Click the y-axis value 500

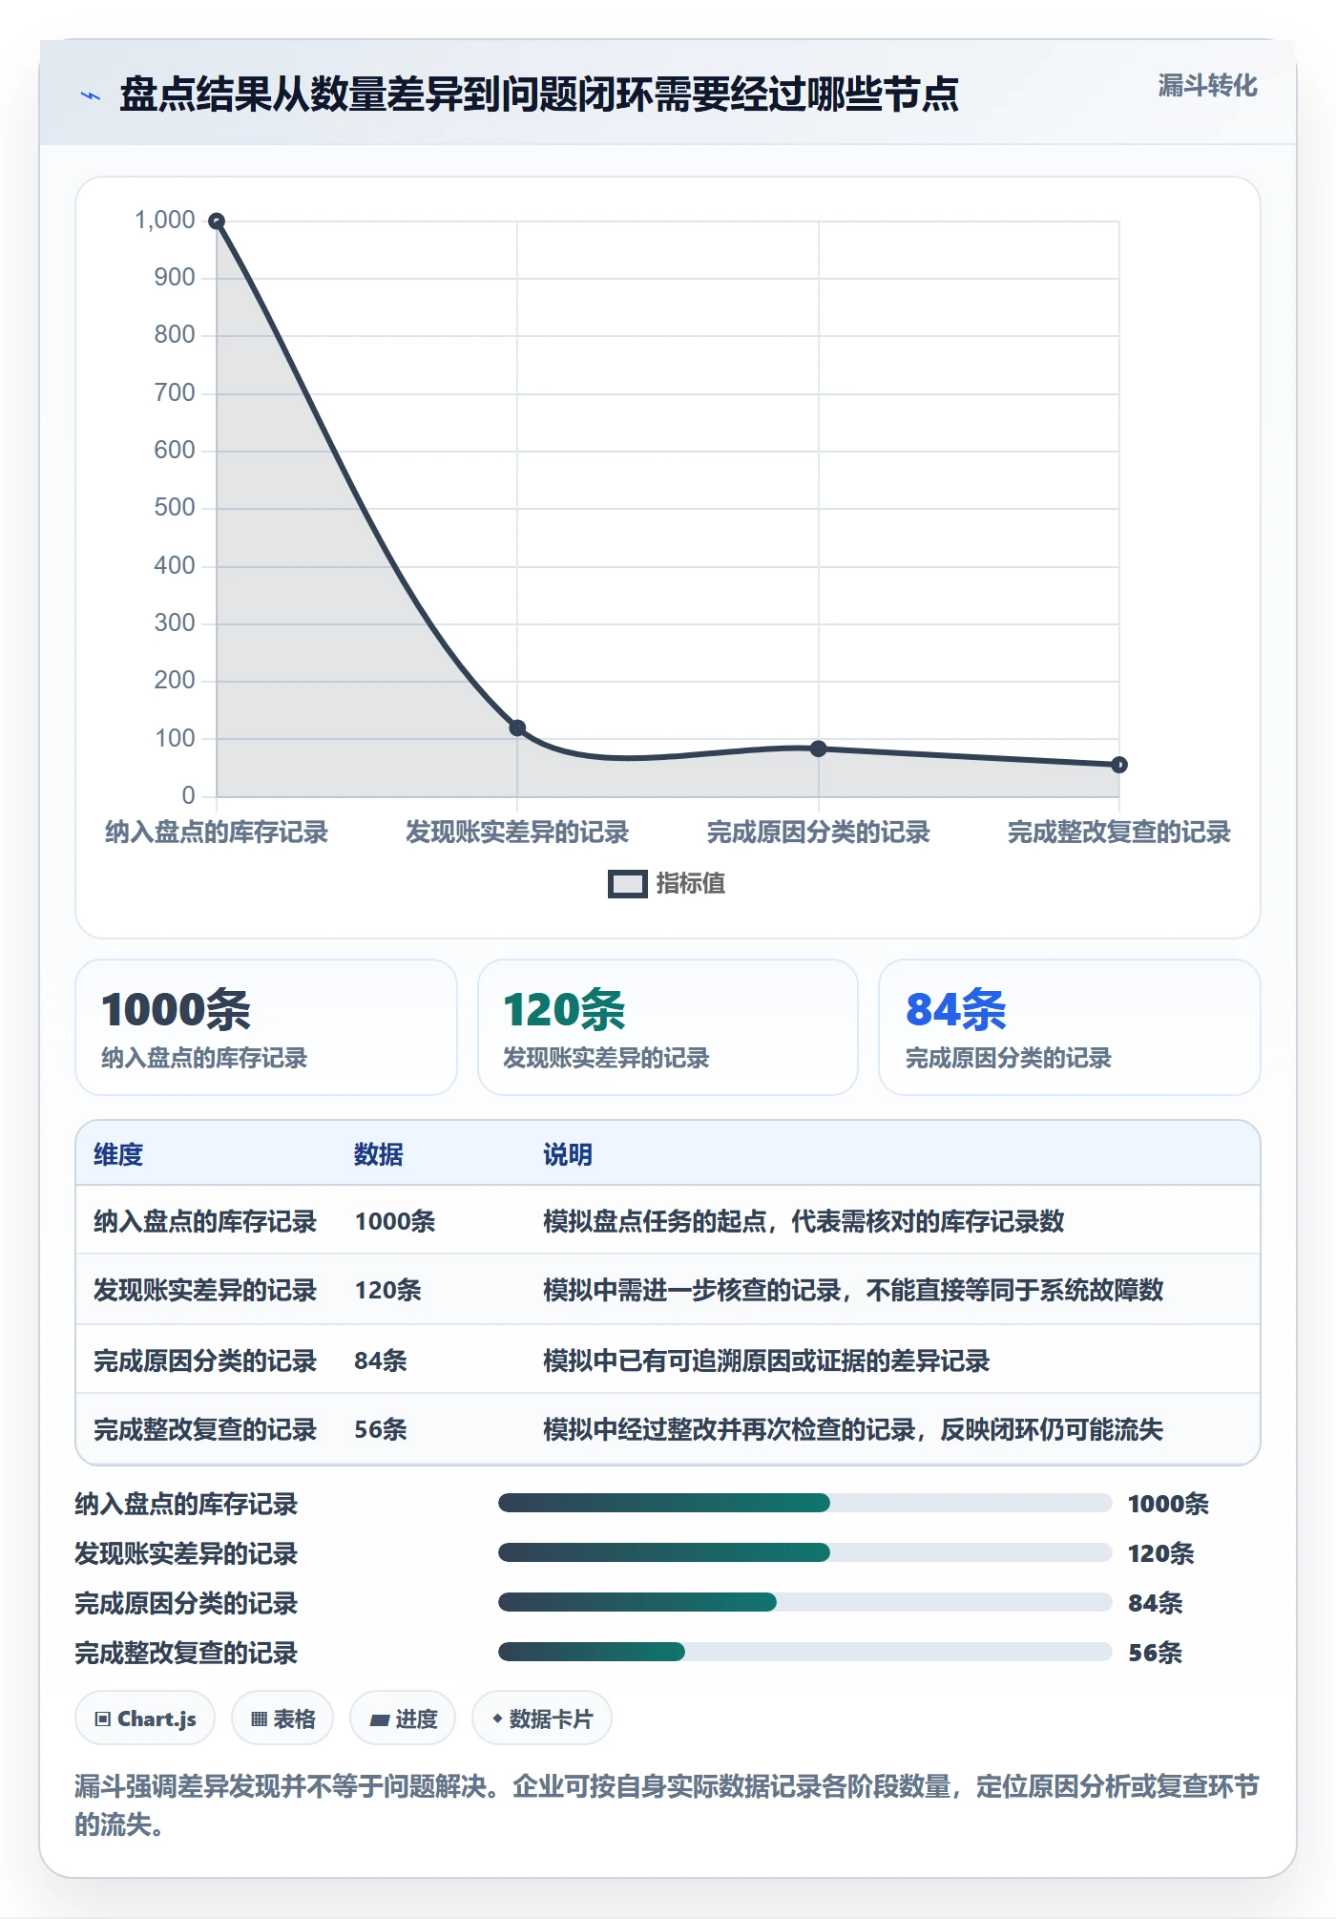pos(175,508)
